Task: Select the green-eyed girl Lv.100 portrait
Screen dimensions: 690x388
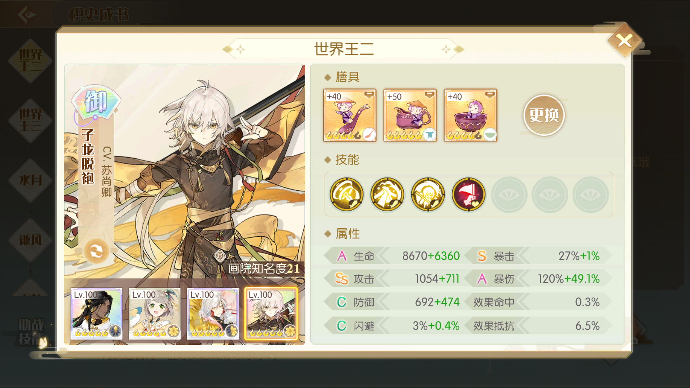Action: (x=155, y=314)
